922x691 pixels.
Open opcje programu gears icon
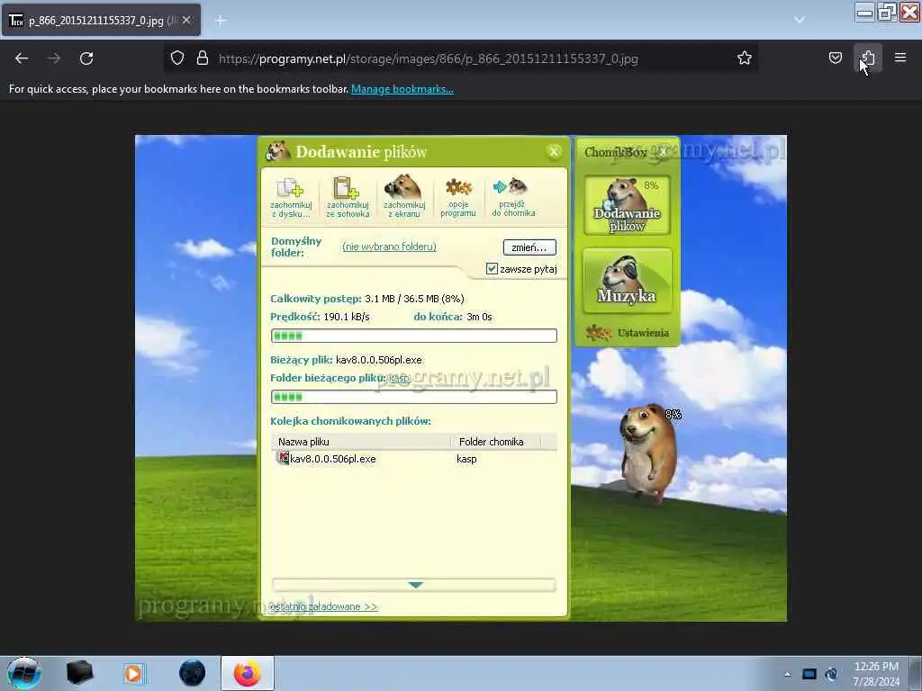pos(458,197)
